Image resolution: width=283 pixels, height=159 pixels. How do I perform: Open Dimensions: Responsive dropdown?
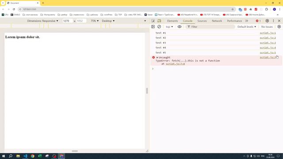point(42,21)
